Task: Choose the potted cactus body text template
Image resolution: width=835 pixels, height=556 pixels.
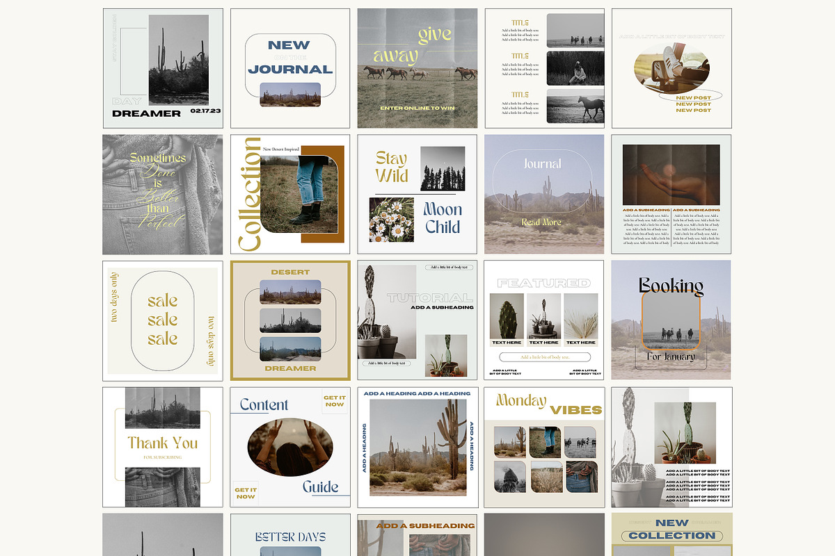Action: pyautogui.click(x=671, y=448)
